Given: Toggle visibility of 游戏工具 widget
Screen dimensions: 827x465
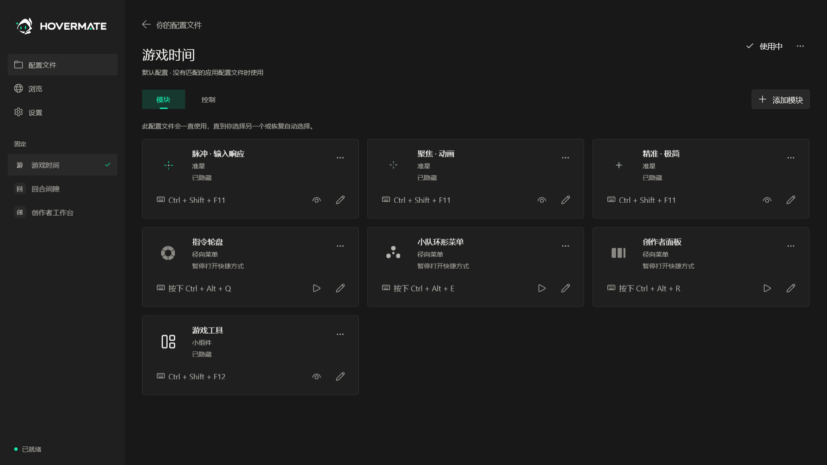Looking at the screenshot, I should coord(317,377).
